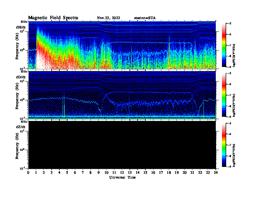Image resolution: width=257 pixels, height=198 pixels.
Task: Click the 10^-1 frequency tick in dZ/dt panel
Action: (x=22, y=168)
